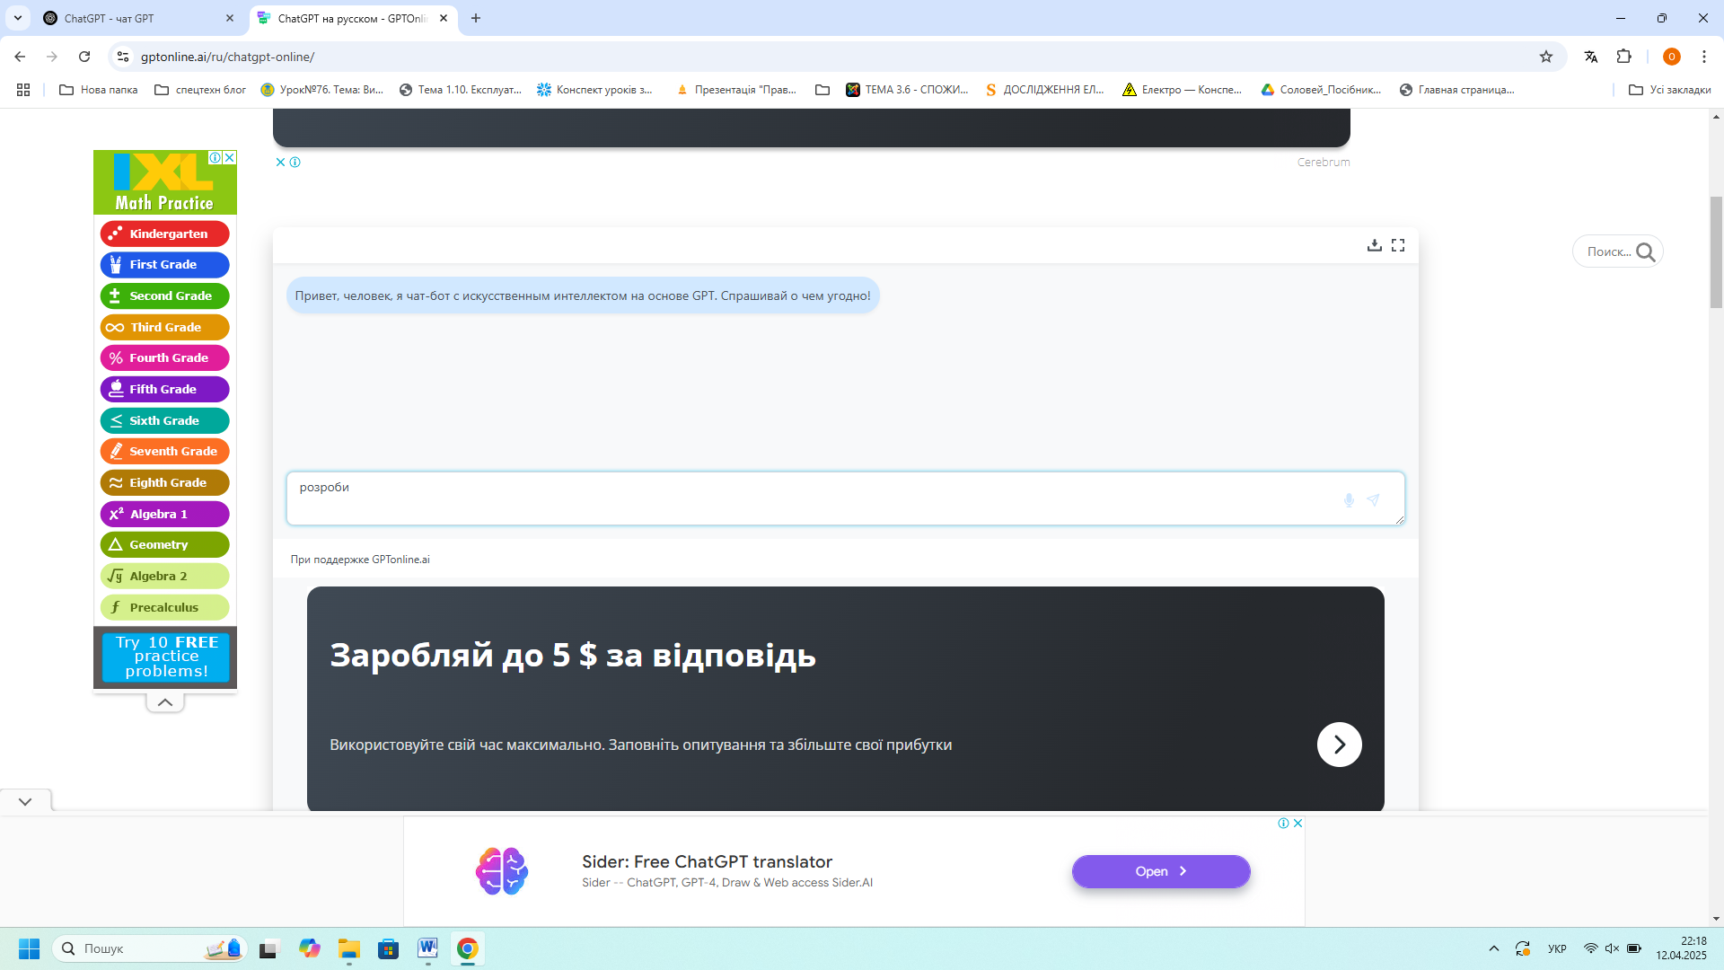This screenshot has height=970, width=1724.
Task: Close the IXL Math Practice ad
Action: 230,157
